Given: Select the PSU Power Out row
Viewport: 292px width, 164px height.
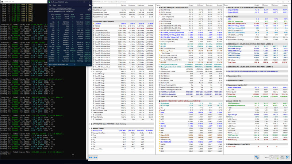Looking at the screenshot, I should [257, 135].
